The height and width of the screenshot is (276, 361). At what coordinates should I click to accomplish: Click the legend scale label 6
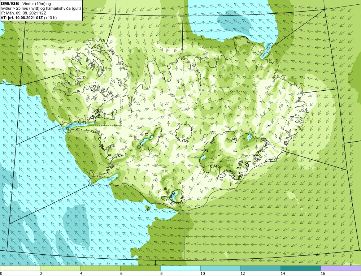121,273
